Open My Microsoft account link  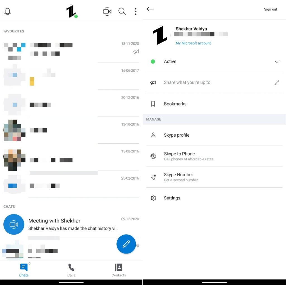pyautogui.click(x=193, y=43)
